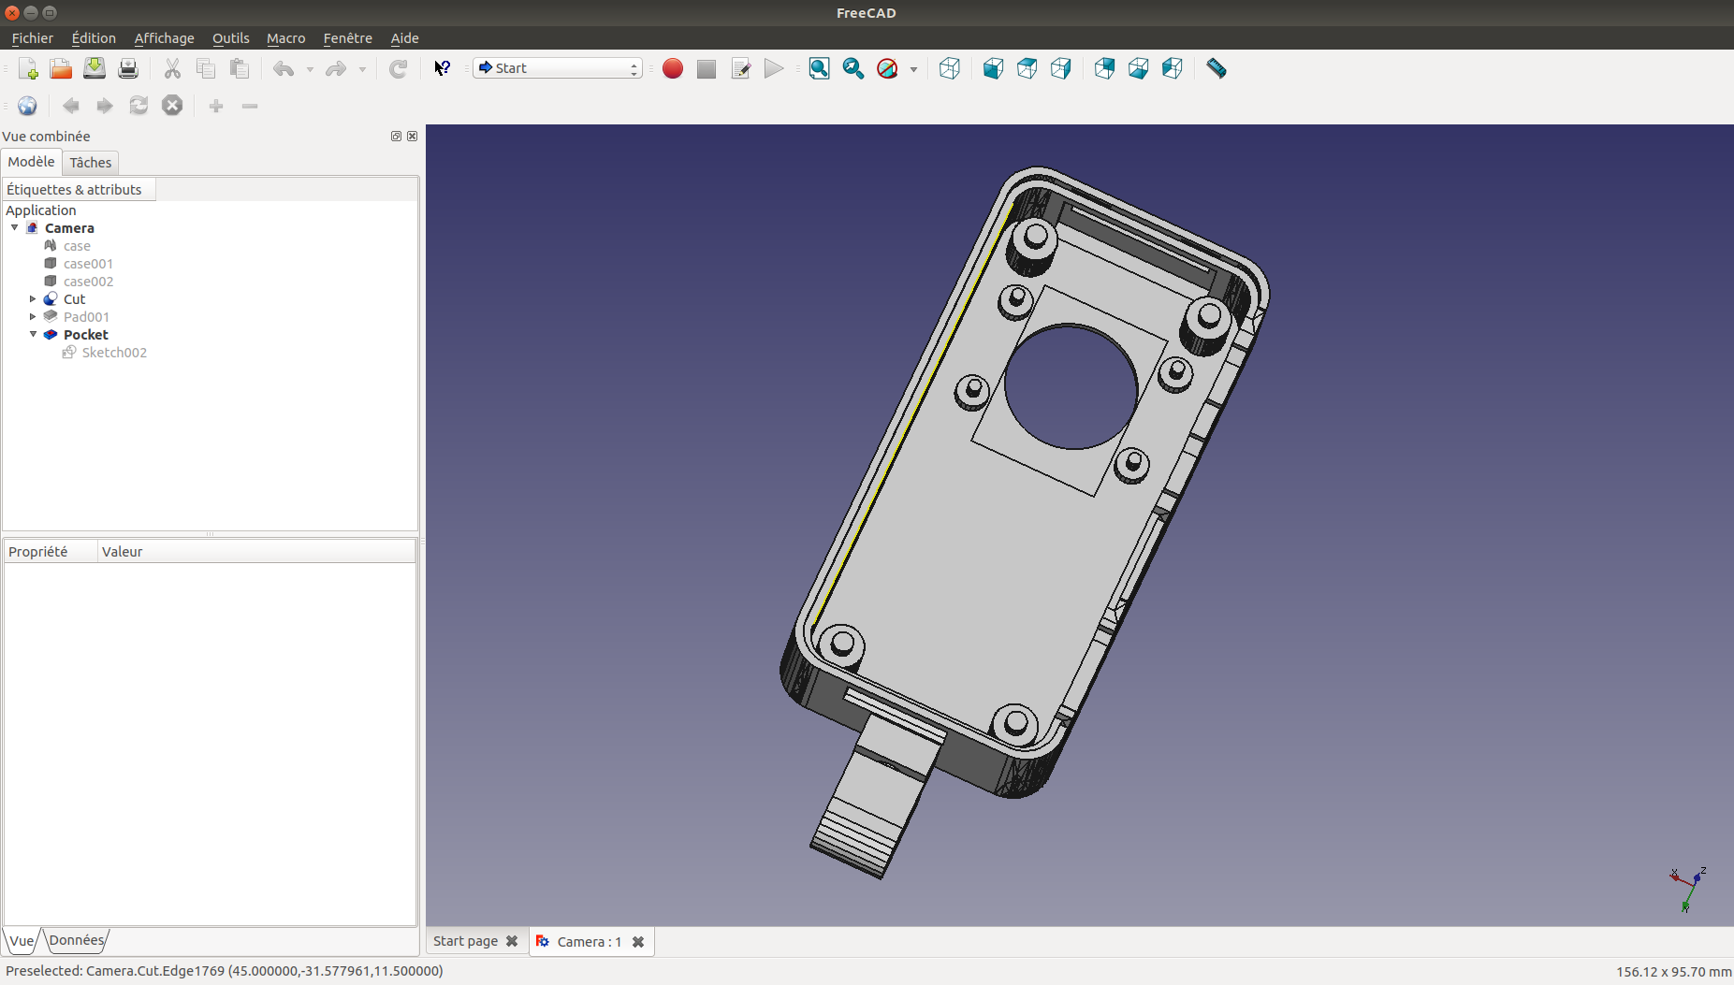Image resolution: width=1734 pixels, height=985 pixels.
Task: Open the Affichage menu
Action: pos(164,38)
